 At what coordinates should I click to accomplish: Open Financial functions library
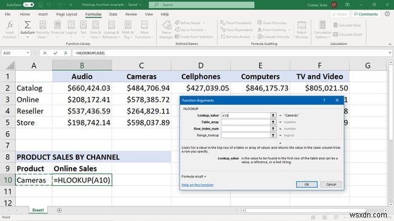(58, 30)
